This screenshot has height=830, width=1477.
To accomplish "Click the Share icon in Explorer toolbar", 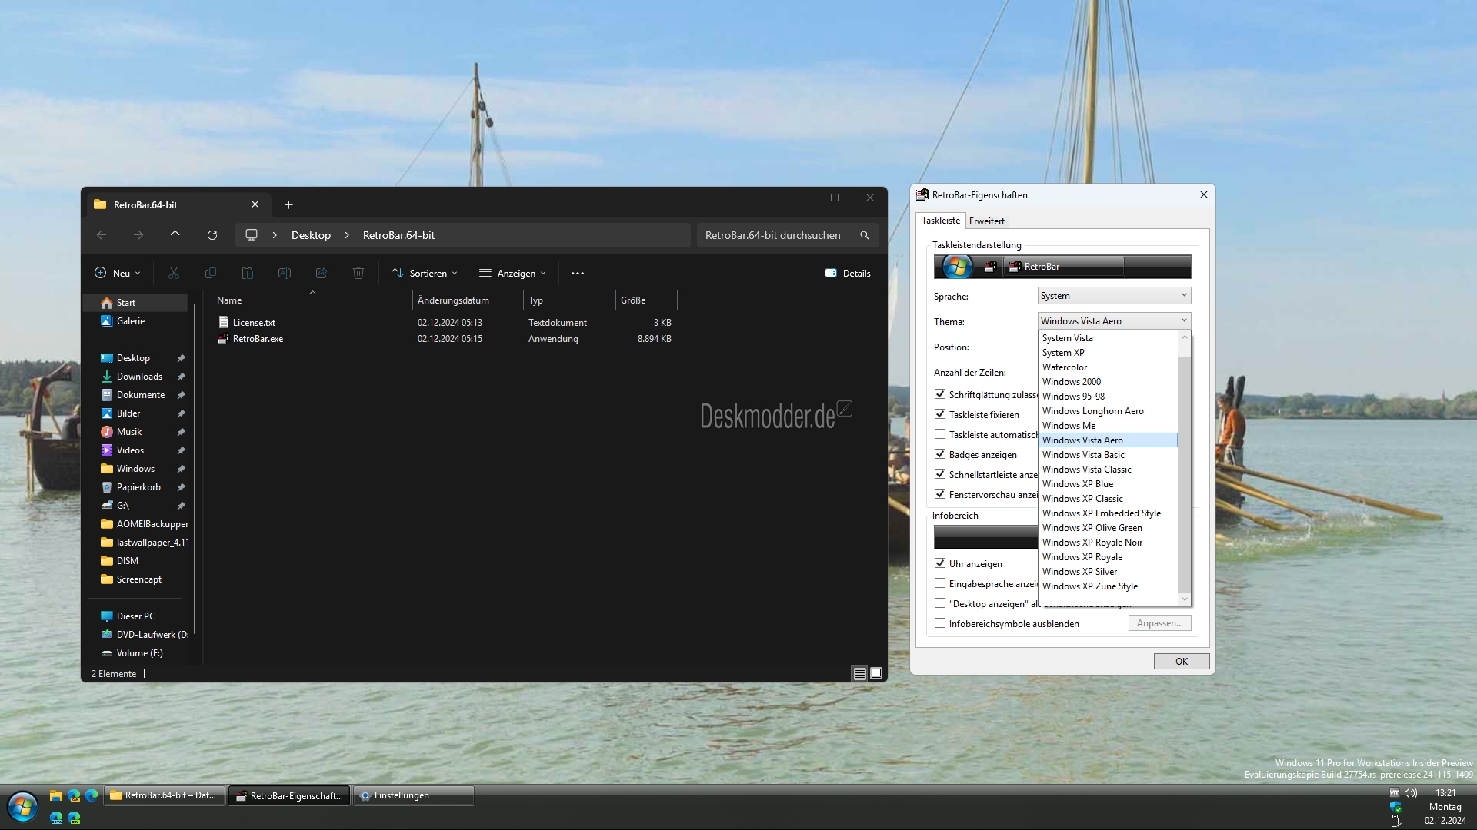I will (322, 273).
